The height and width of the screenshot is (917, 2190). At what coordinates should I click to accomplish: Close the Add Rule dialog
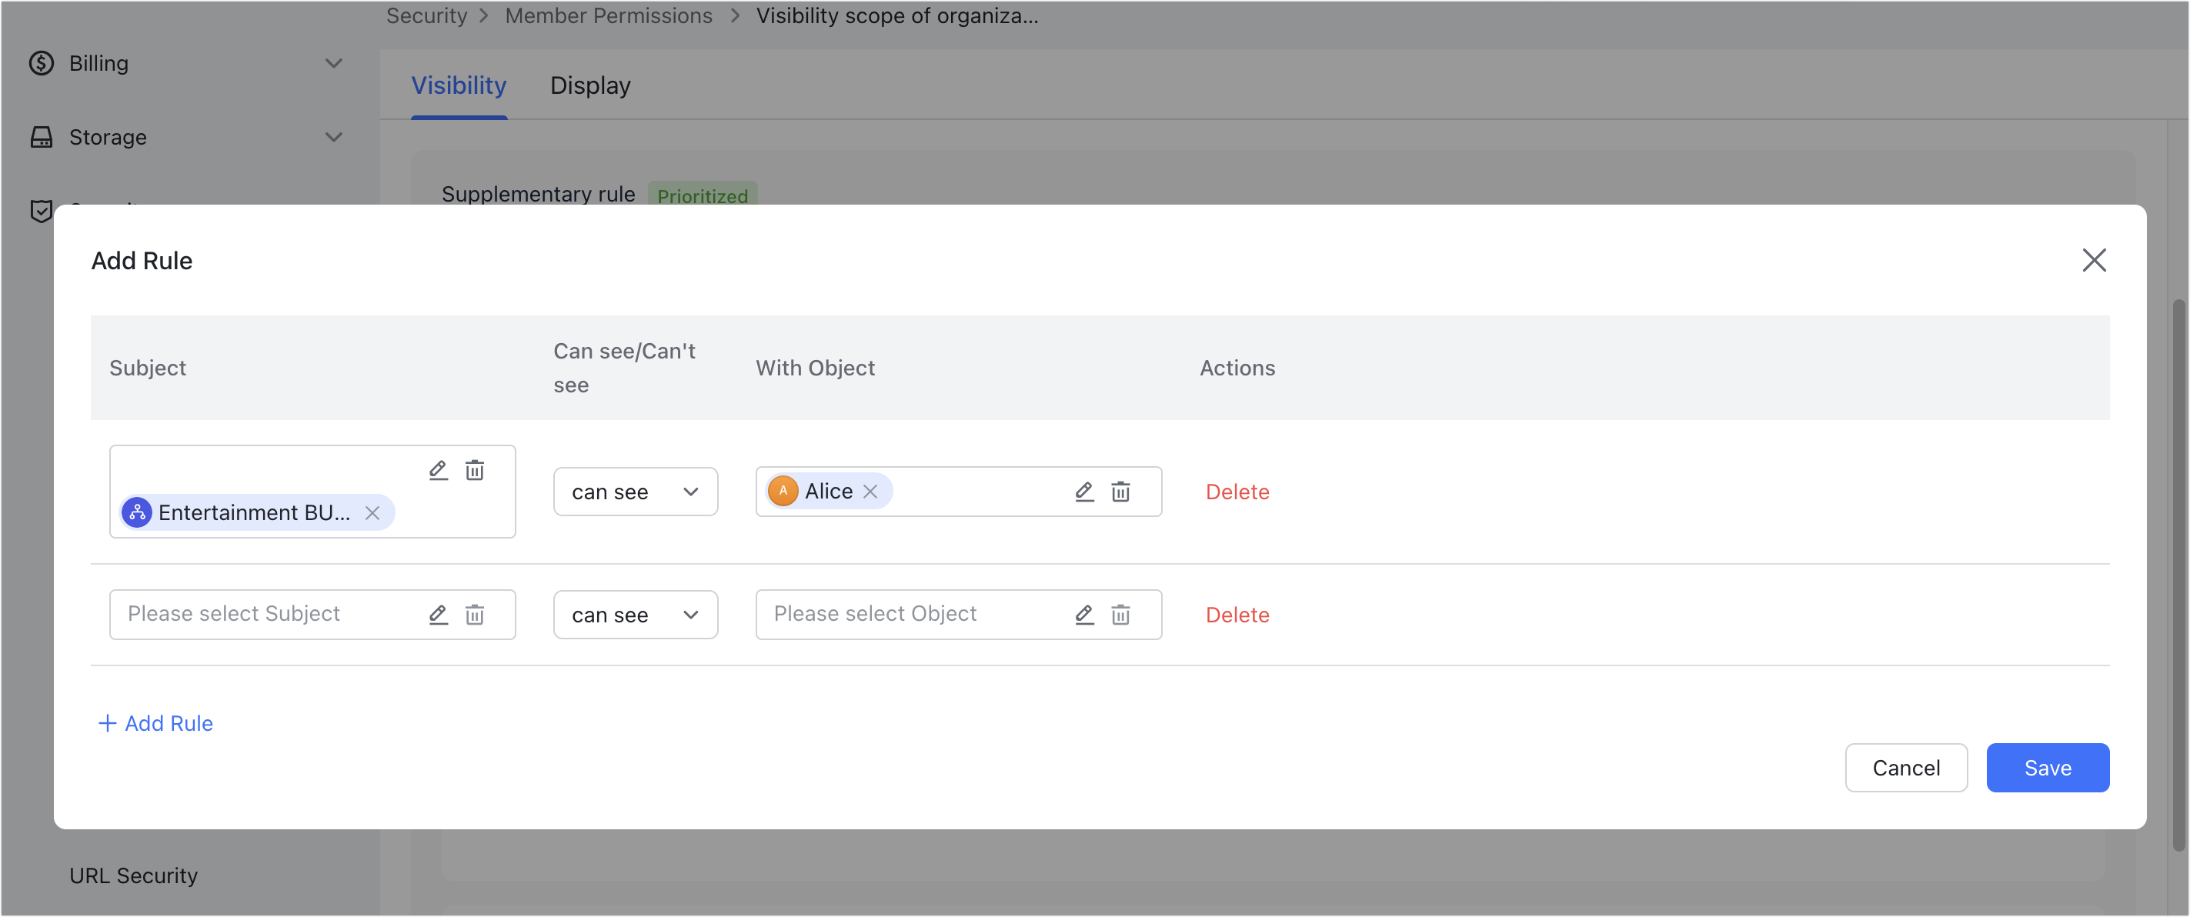click(x=2094, y=260)
